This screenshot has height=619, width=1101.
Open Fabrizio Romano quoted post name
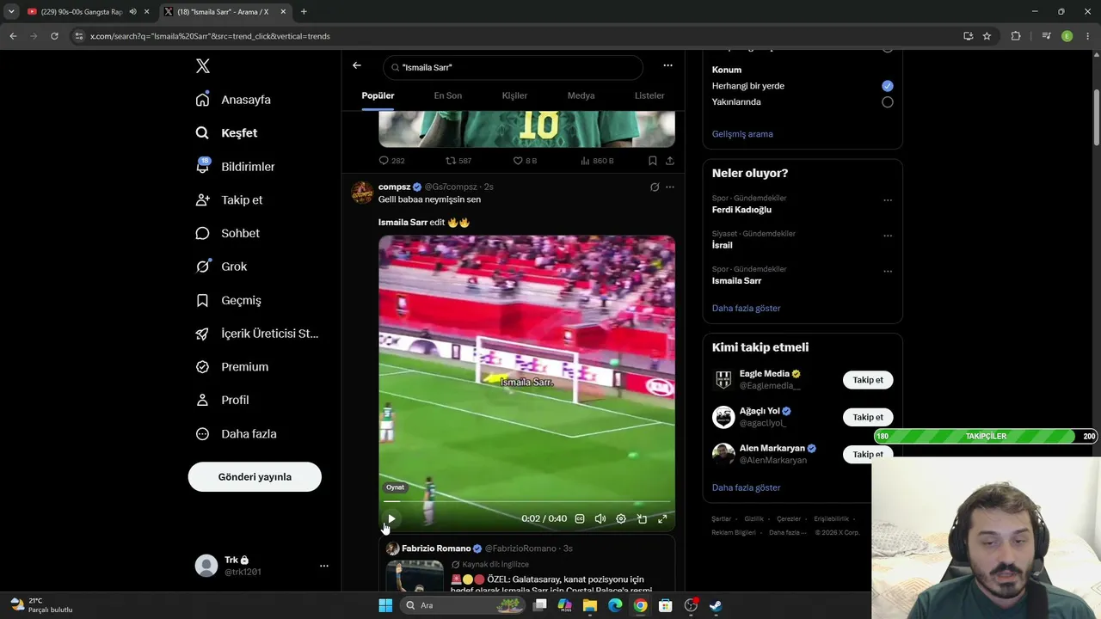click(x=436, y=549)
